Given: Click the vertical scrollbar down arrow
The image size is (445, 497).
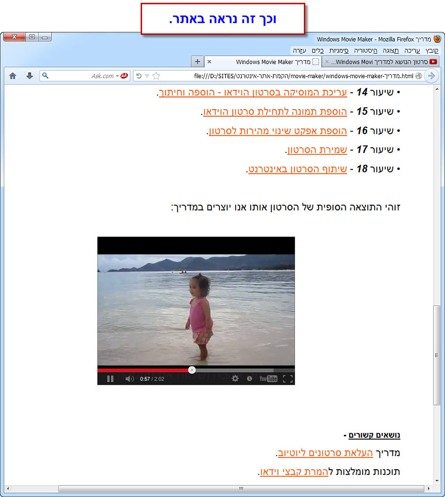Looking at the screenshot, I should pos(437,481).
